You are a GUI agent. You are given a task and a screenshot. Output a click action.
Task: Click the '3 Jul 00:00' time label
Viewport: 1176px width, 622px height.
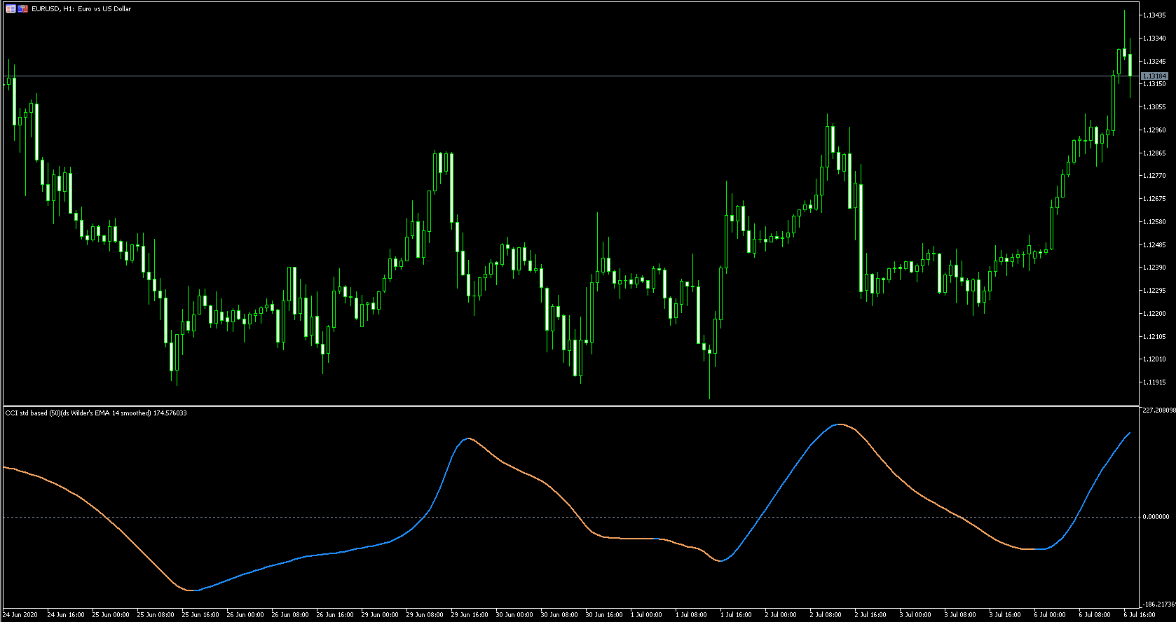(x=915, y=615)
